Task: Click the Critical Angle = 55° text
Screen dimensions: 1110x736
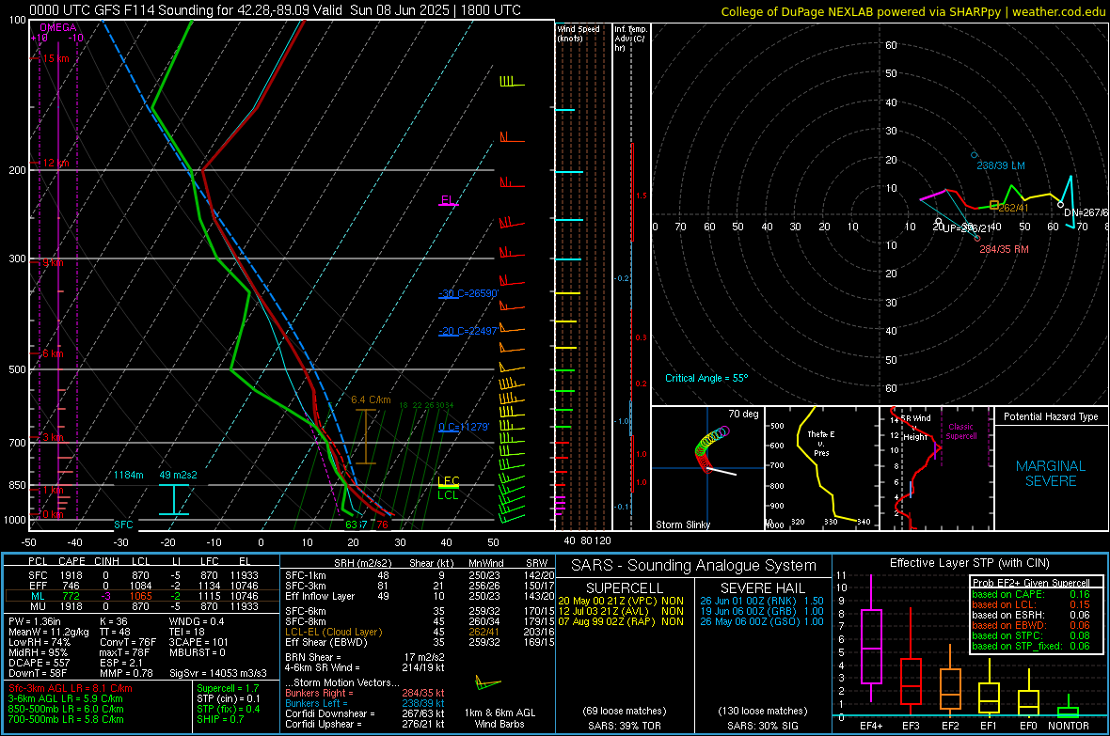Action: (x=706, y=378)
